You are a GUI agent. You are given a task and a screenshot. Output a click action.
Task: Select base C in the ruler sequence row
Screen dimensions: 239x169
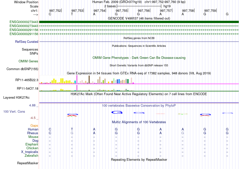pyautogui.click(x=50, y=14)
